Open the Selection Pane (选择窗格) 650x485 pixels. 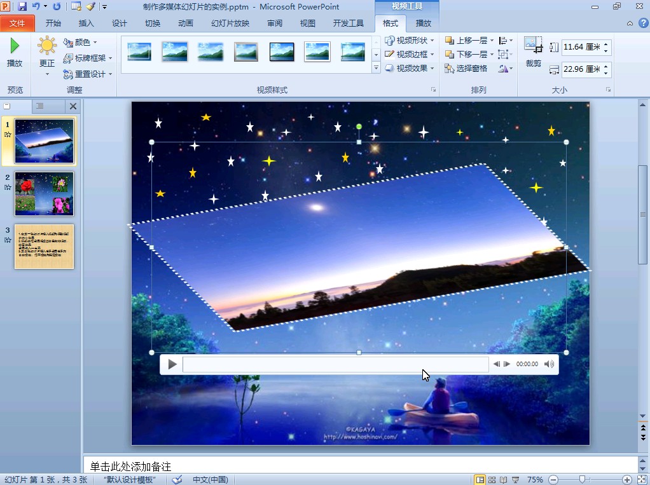[x=466, y=68]
